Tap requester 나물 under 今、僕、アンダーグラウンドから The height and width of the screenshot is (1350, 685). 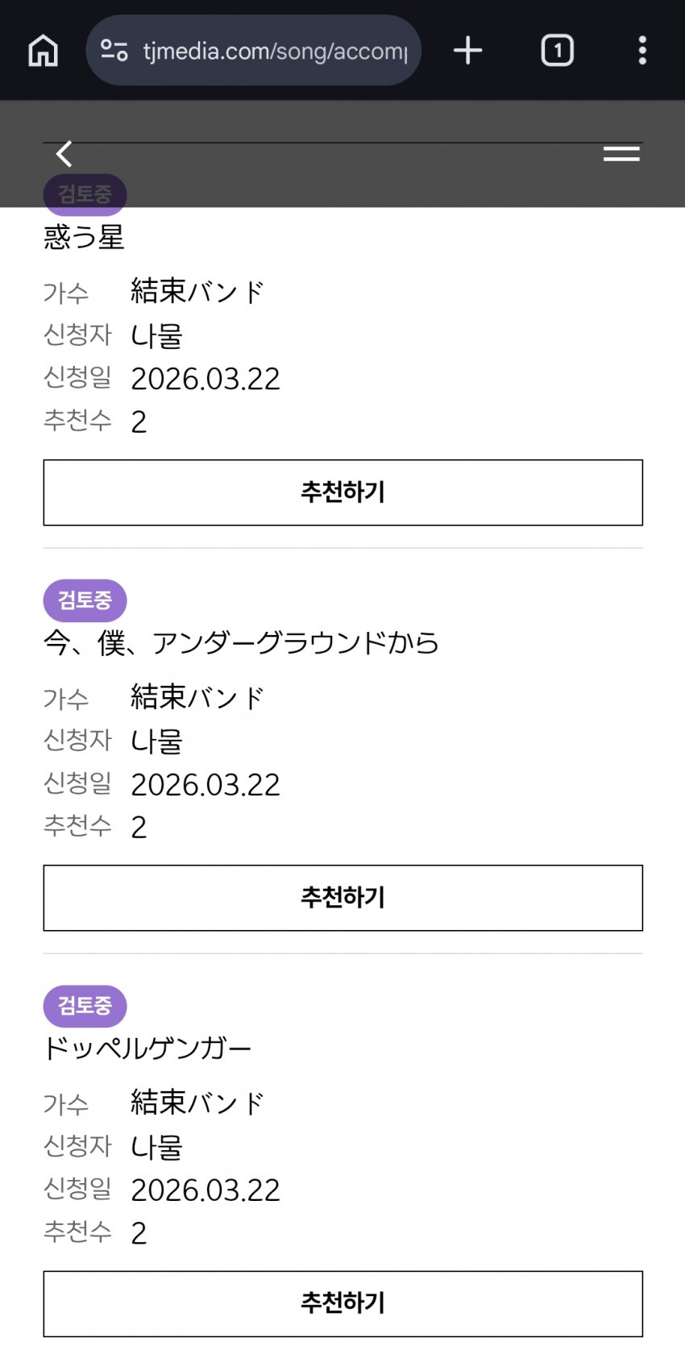(157, 741)
